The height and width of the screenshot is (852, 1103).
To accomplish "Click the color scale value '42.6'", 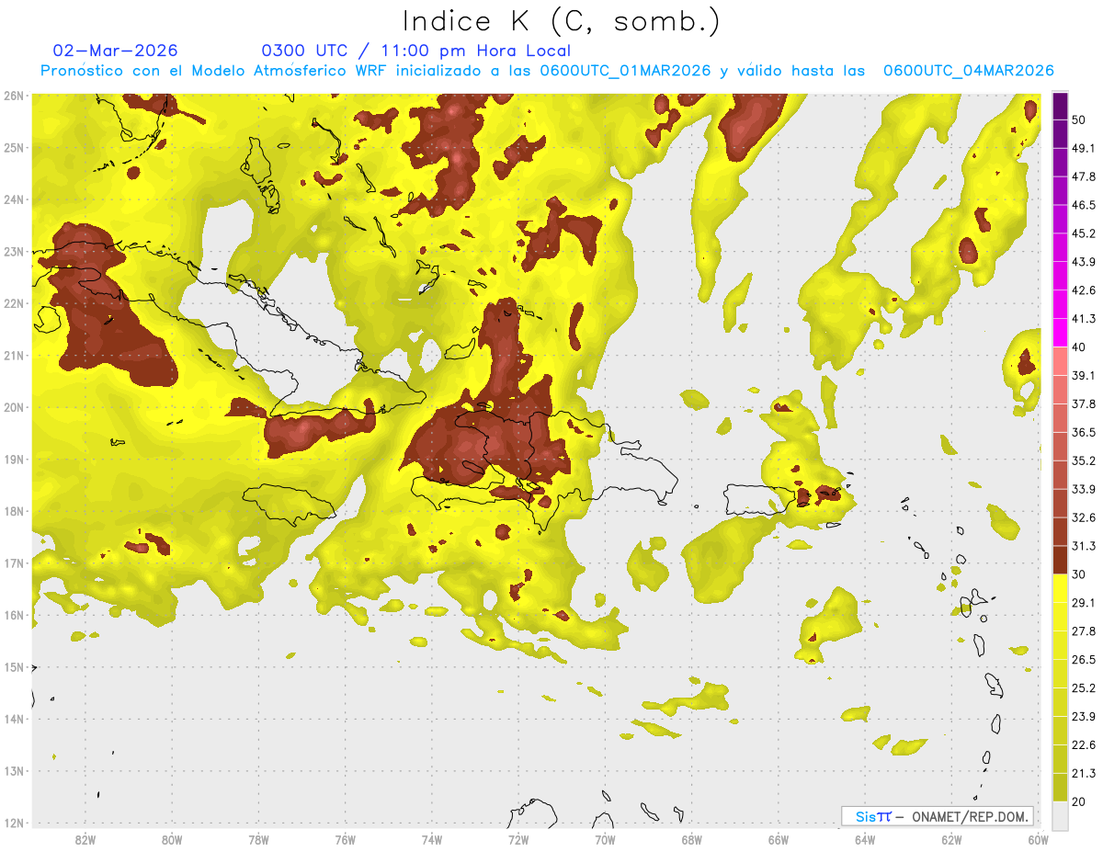I will pyautogui.click(x=1084, y=290).
